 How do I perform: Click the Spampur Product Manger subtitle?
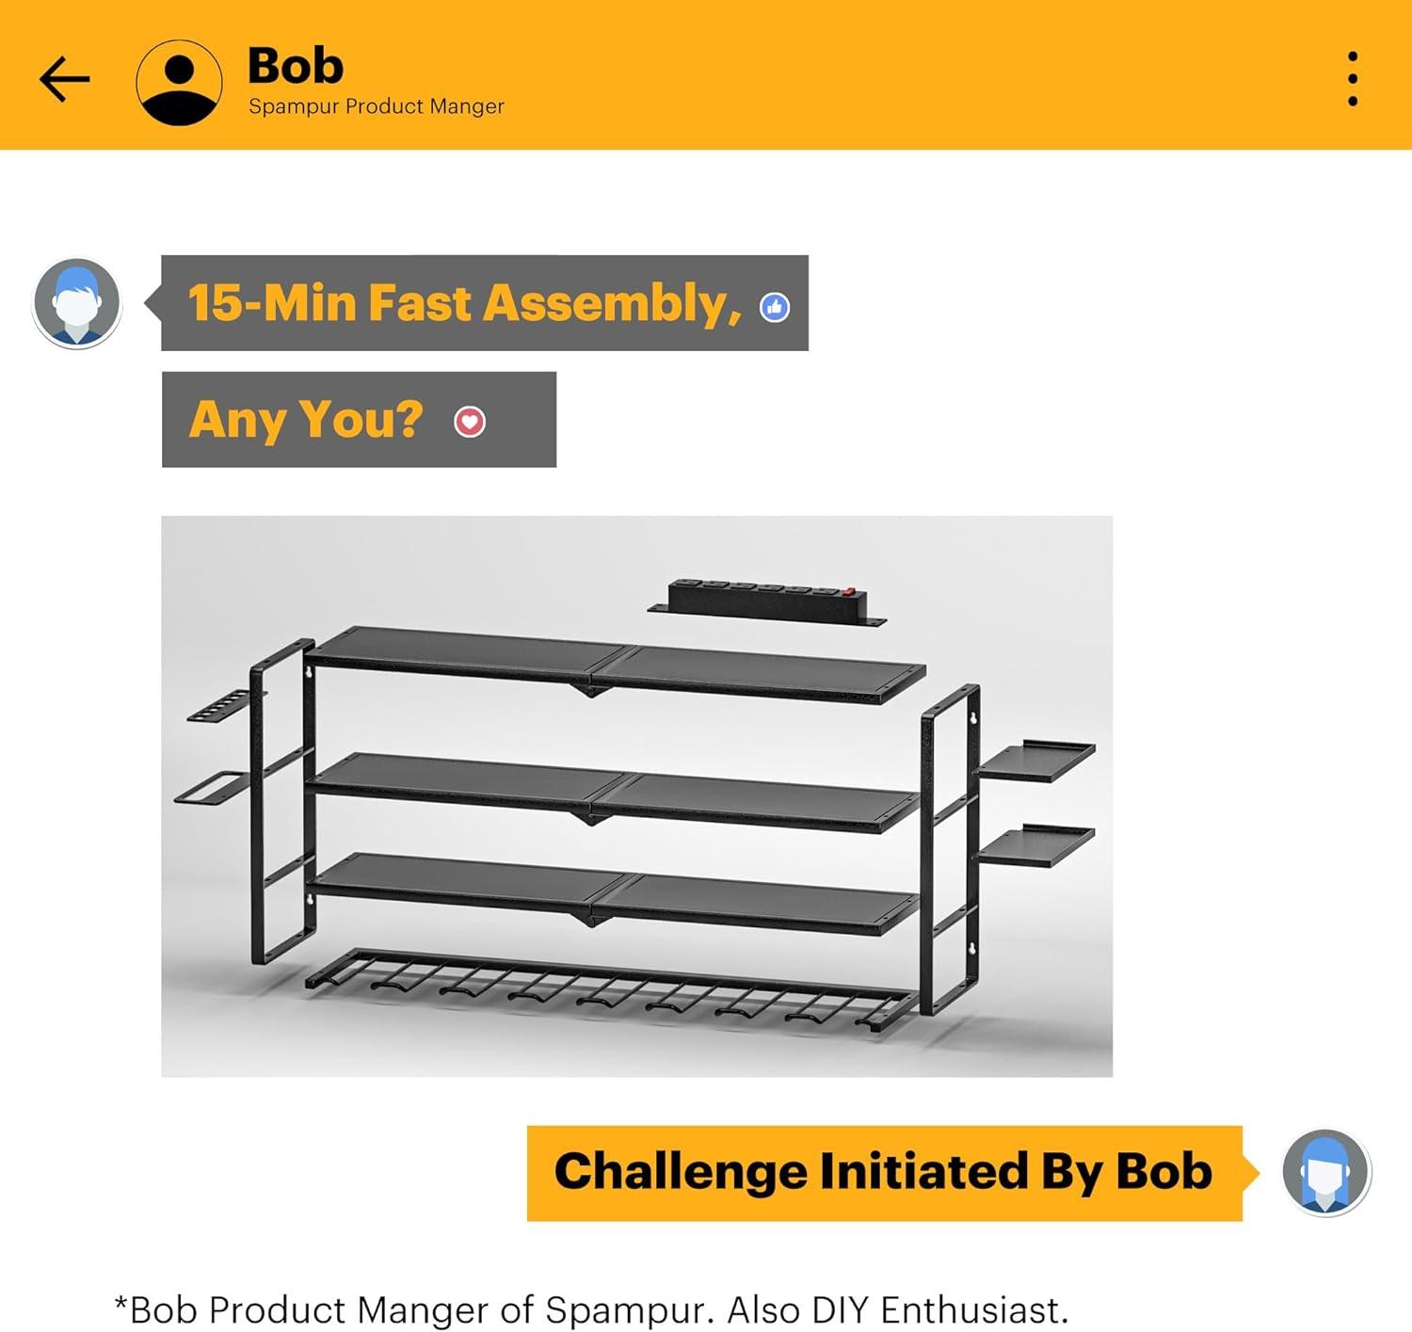click(x=377, y=106)
